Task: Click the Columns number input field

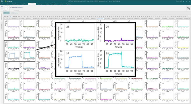Action: (7, 9)
